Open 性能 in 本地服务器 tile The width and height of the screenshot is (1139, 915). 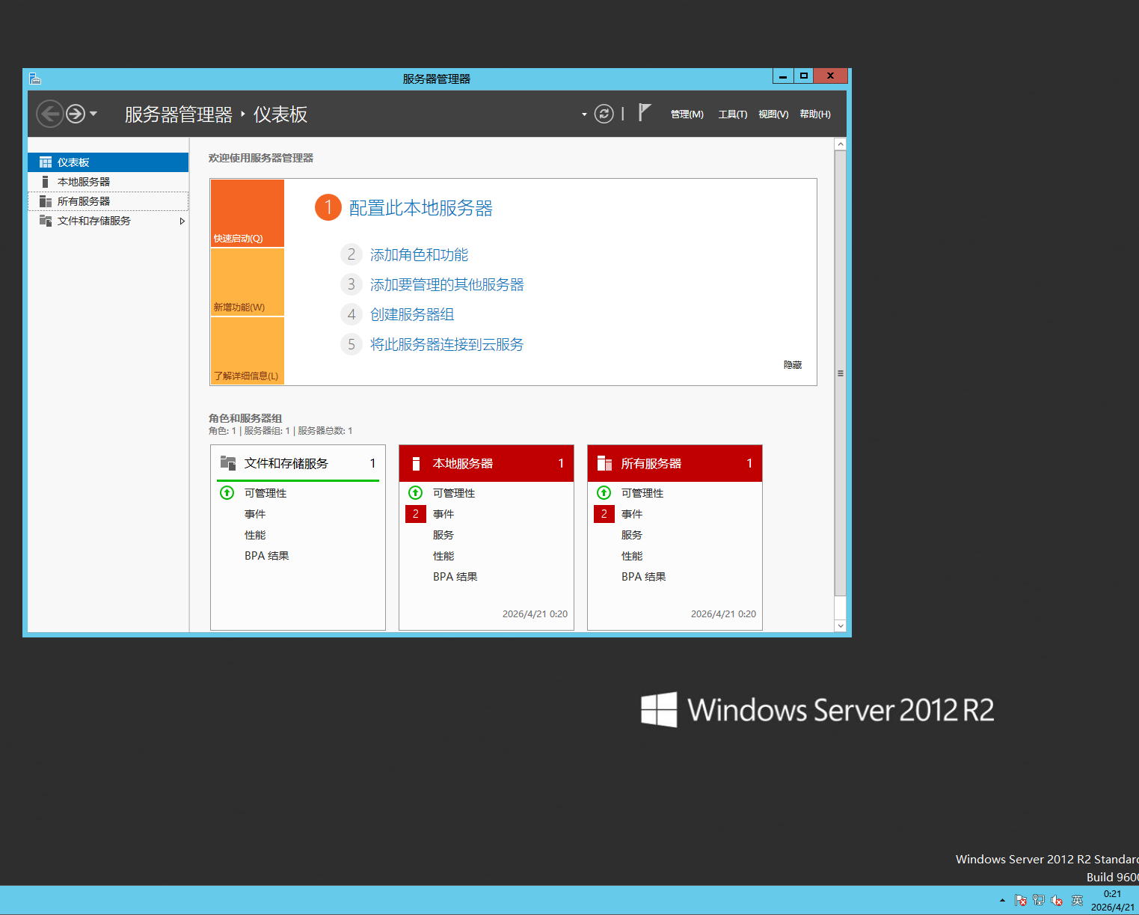[443, 556]
